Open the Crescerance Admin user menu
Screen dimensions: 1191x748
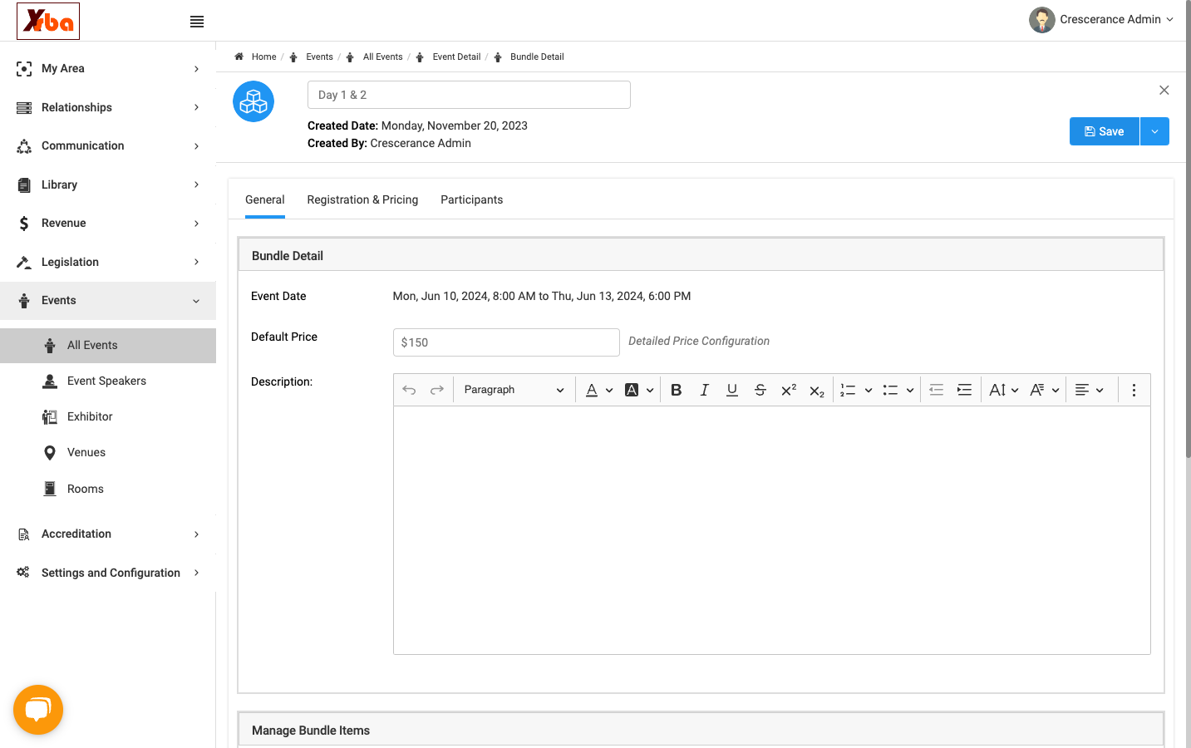pos(1101,20)
